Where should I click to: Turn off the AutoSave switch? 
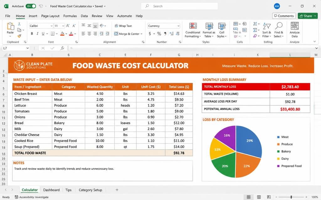tap(31, 6)
